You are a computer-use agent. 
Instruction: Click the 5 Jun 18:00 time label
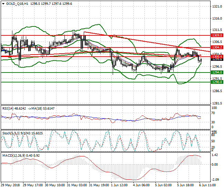pyautogui.click(x=185, y=185)
